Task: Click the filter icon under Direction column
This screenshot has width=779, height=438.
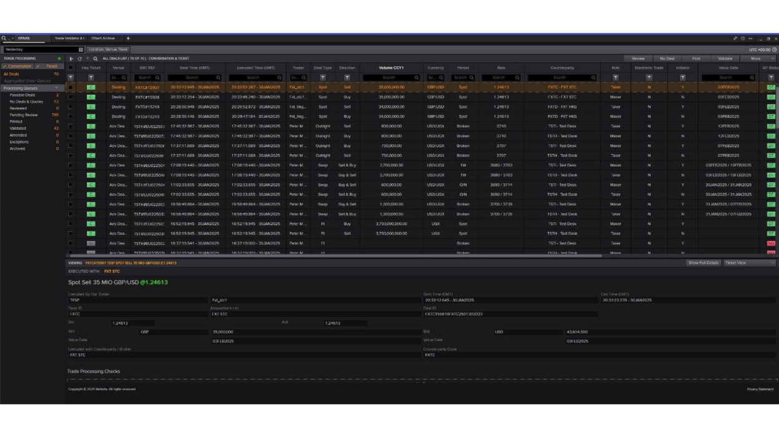Action: tap(347, 78)
